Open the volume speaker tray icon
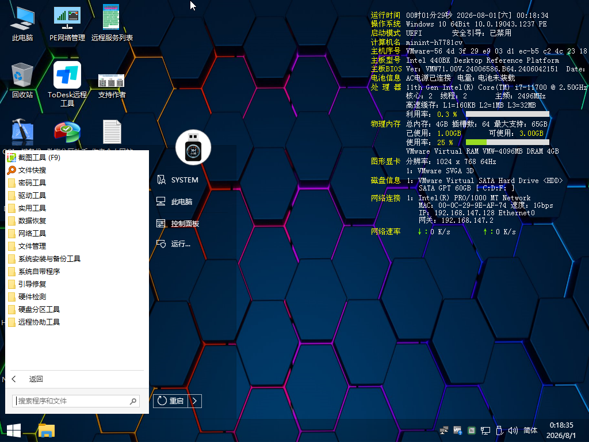Viewport: 589px width, 442px height. (512, 430)
